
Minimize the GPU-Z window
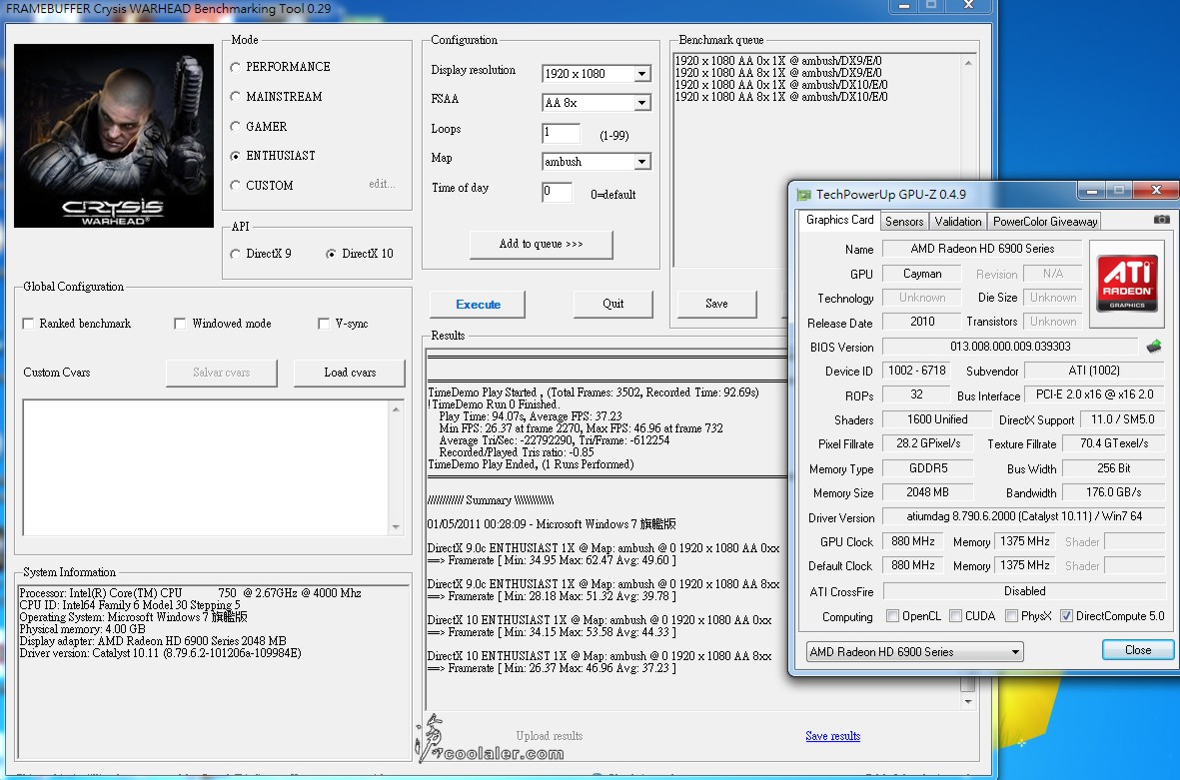click(x=1091, y=191)
